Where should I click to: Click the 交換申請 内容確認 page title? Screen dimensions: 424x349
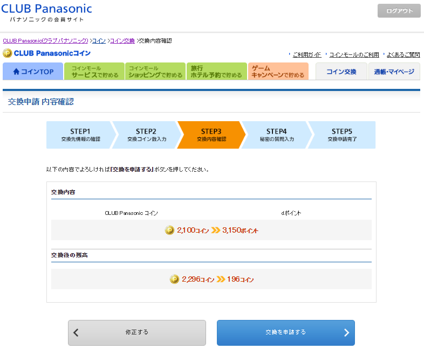[x=41, y=102]
